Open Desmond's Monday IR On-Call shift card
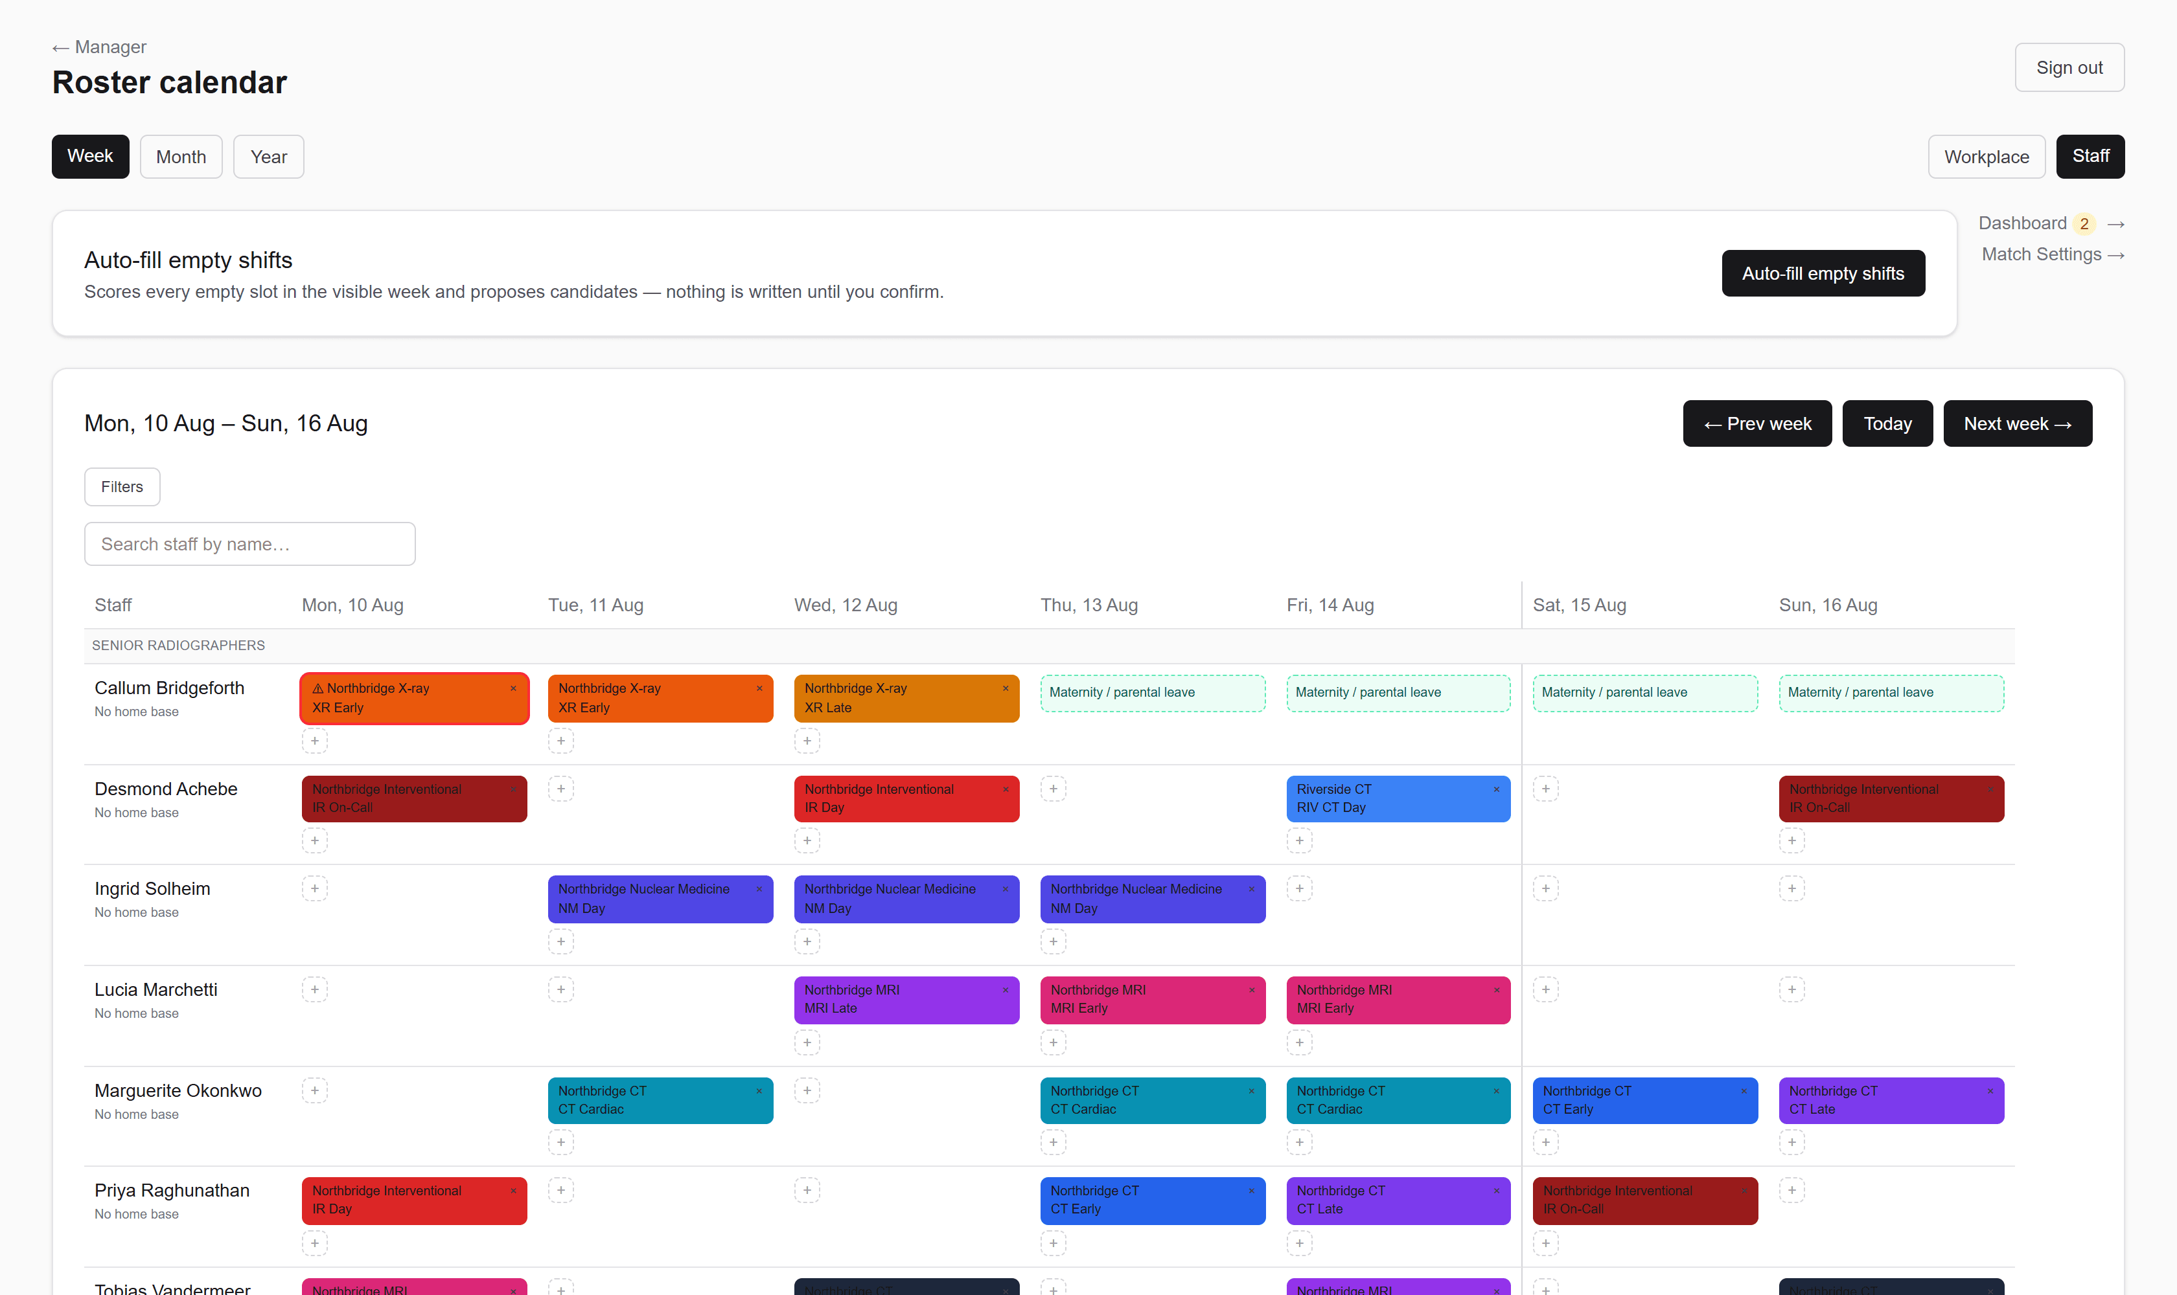2177x1295 pixels. tap(414, 798)
